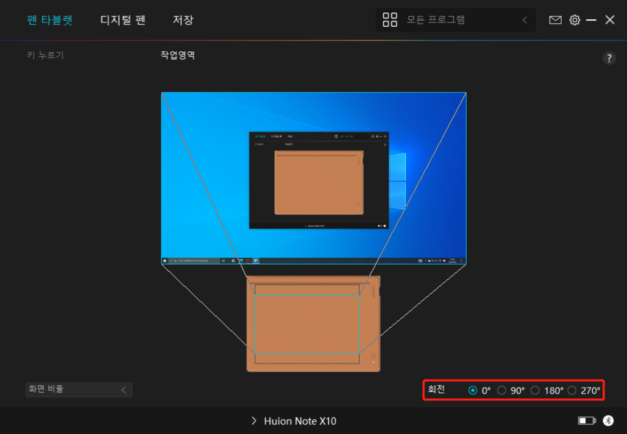Click the help question mark icon
Image resolution: width=627 pixels, height=434 pixels.
(609, 58)
